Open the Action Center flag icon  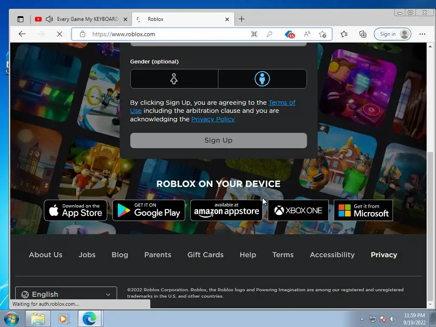click(x=383, y=319)
